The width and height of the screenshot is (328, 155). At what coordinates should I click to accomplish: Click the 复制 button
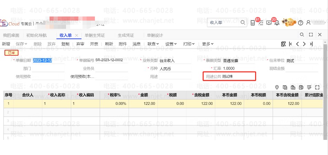(x=65, y=44)
